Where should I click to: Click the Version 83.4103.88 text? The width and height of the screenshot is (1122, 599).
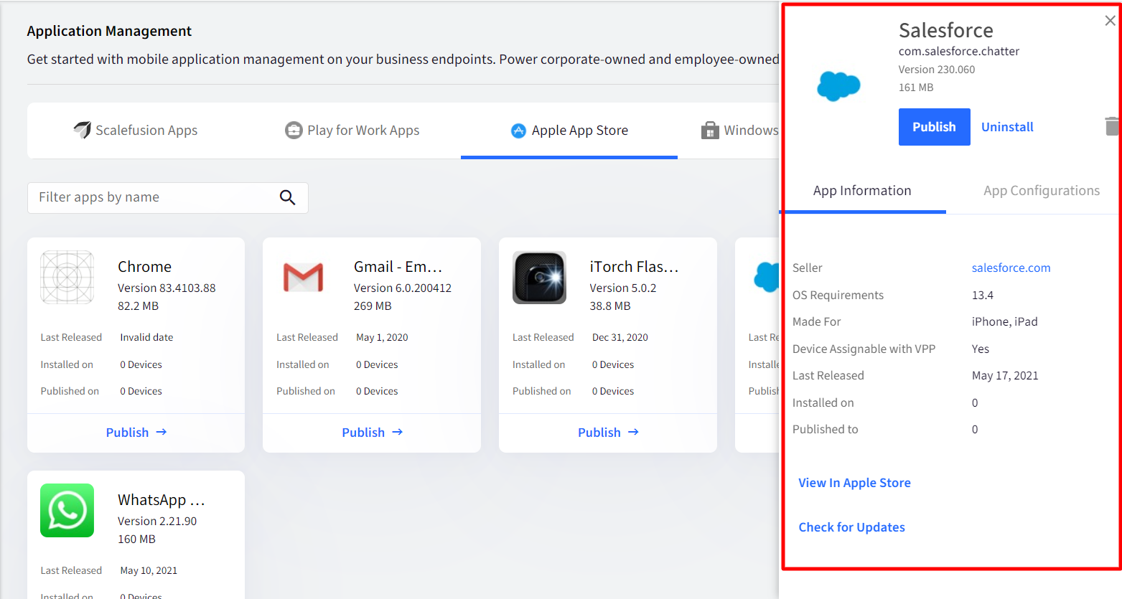(167, 288)
